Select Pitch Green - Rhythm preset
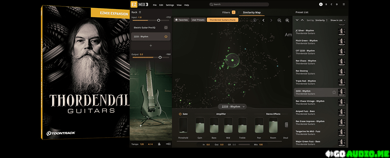The width and height of the screenshot is (390, 158). pyautogui.click(x=320, y=42)
